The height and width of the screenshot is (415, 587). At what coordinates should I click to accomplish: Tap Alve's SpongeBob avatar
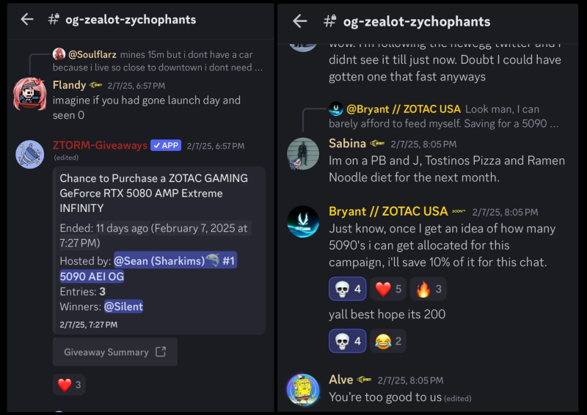tap(303, 389)
